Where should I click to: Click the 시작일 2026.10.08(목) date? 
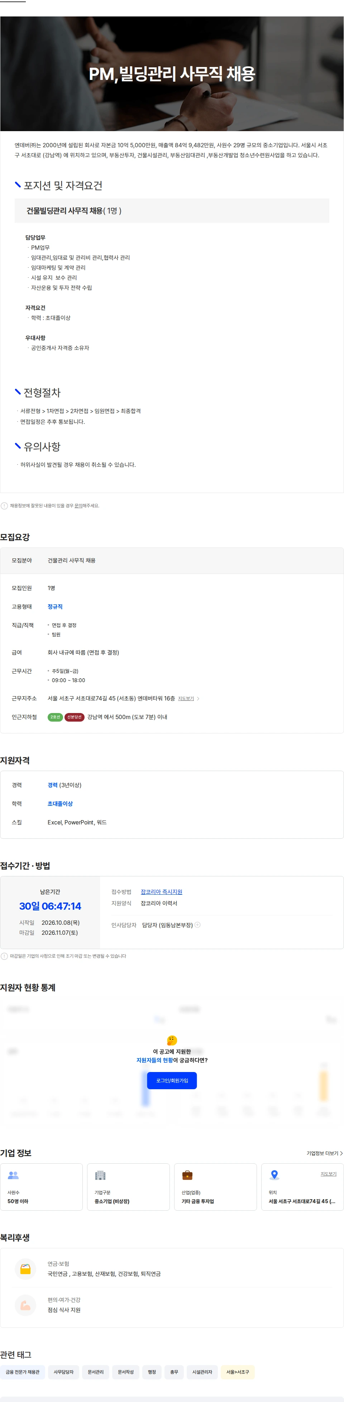(x=61, y=923)
